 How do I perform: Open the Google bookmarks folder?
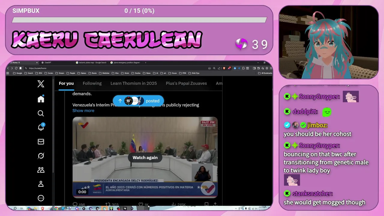[18, 73]
